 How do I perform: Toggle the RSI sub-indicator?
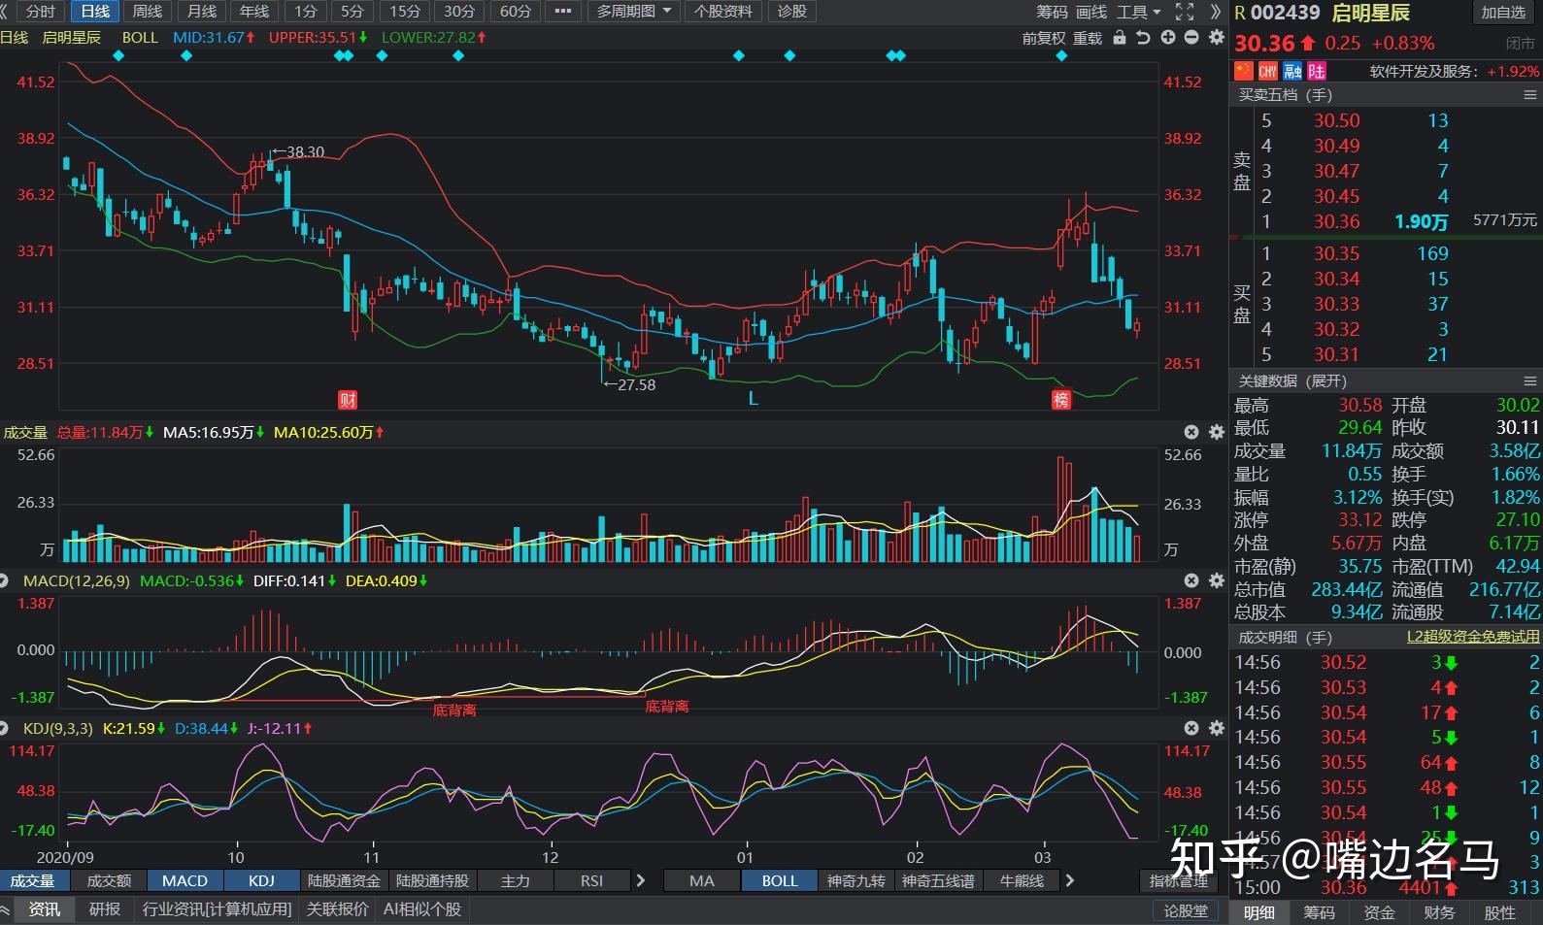point(591,880)
